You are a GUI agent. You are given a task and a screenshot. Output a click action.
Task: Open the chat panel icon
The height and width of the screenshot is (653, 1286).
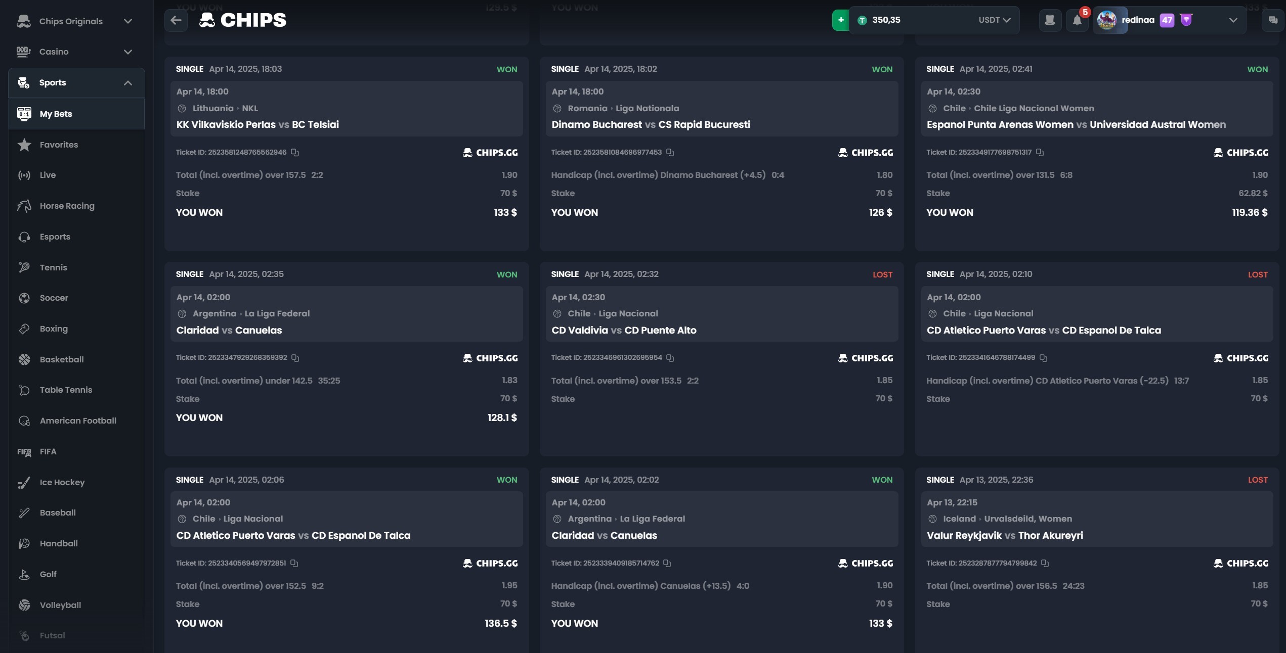click(x=1273, y=20)
